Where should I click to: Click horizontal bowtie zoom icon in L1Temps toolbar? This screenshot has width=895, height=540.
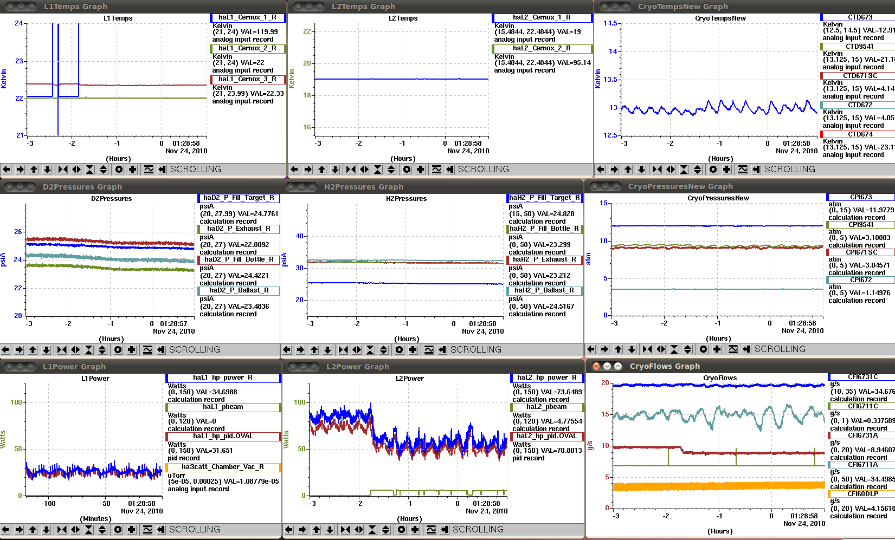click(x=63, y=170)
